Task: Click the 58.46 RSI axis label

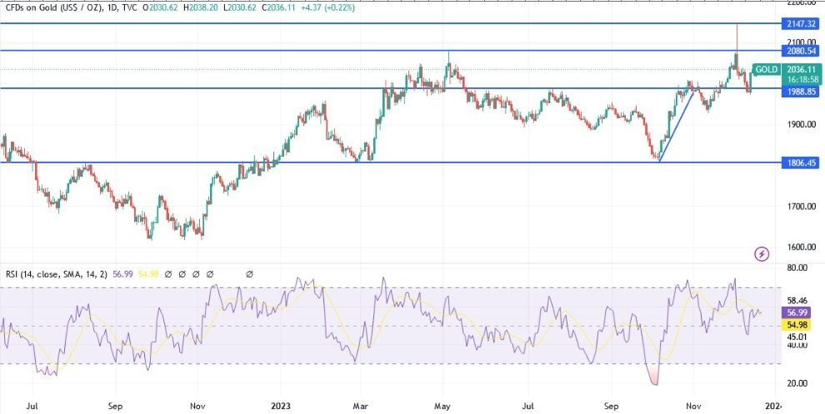Action: (797, 302)
